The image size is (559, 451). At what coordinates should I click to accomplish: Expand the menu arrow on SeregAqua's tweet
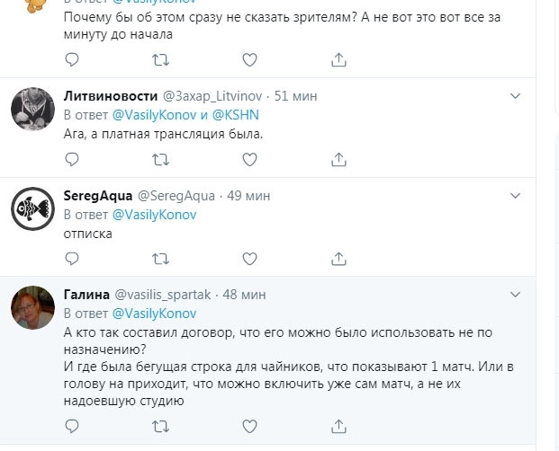(x=515, y=195)
